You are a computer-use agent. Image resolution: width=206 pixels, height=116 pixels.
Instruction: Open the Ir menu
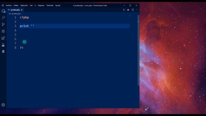(x=35, y=5)
